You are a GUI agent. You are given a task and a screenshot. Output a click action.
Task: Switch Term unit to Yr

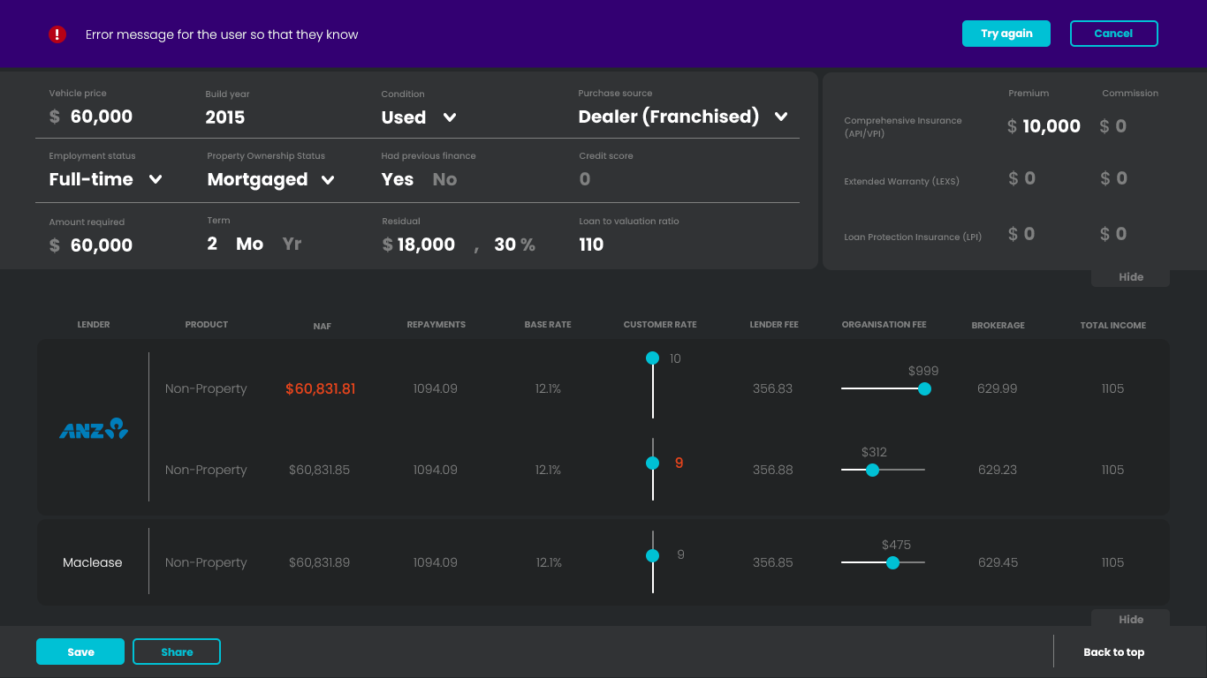pyautogui.click(x=292, y=244)
